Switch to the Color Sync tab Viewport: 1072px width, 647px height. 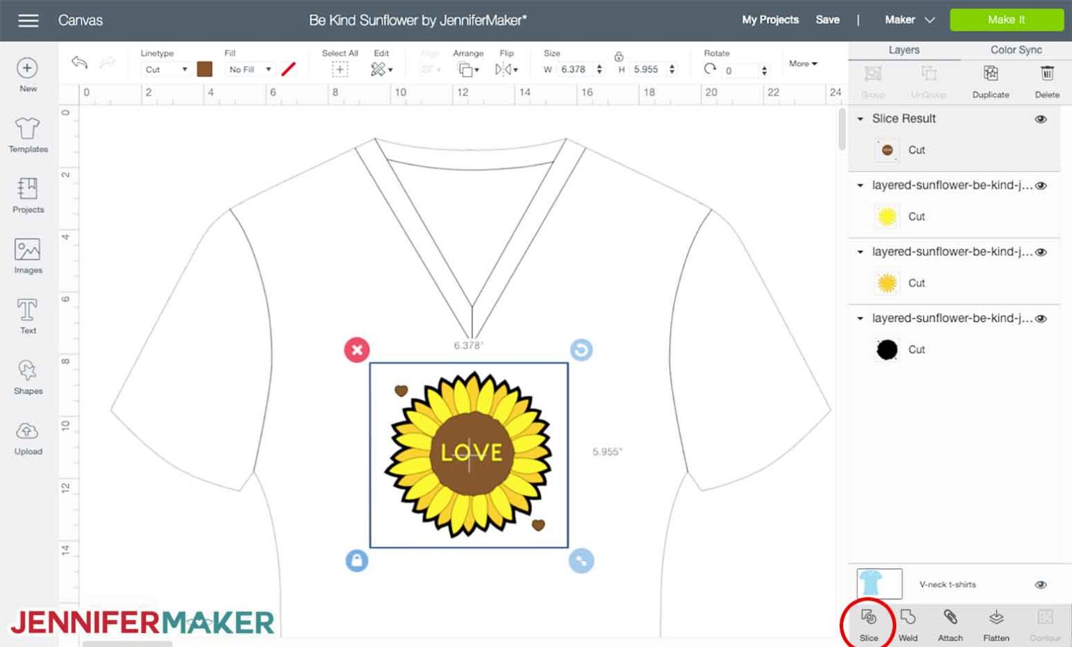pos(1016,50)
